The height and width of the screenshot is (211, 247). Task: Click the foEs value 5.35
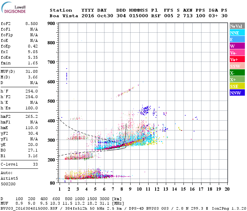point(33,57)
